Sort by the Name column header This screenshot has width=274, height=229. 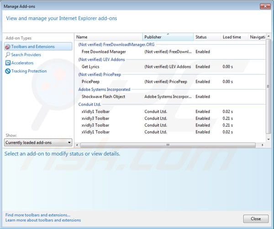point(109,37)
